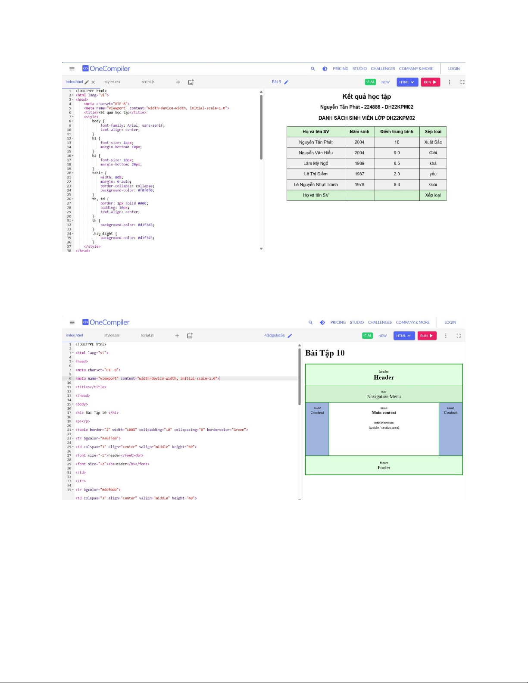Image resolution: width=528 pixels, height=683 pixels.
Task: Rename index.html using its pencil icon
Action: pyautogui.click(x=87, y=82)
